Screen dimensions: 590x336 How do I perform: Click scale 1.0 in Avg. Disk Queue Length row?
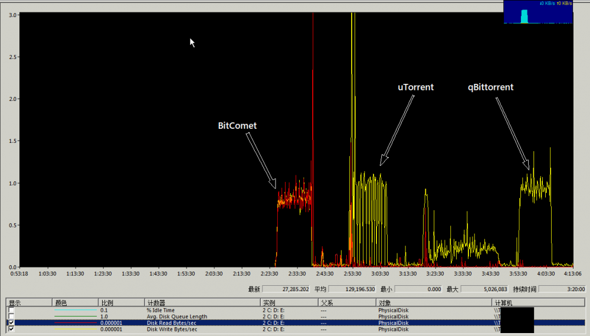coord(104,317)
